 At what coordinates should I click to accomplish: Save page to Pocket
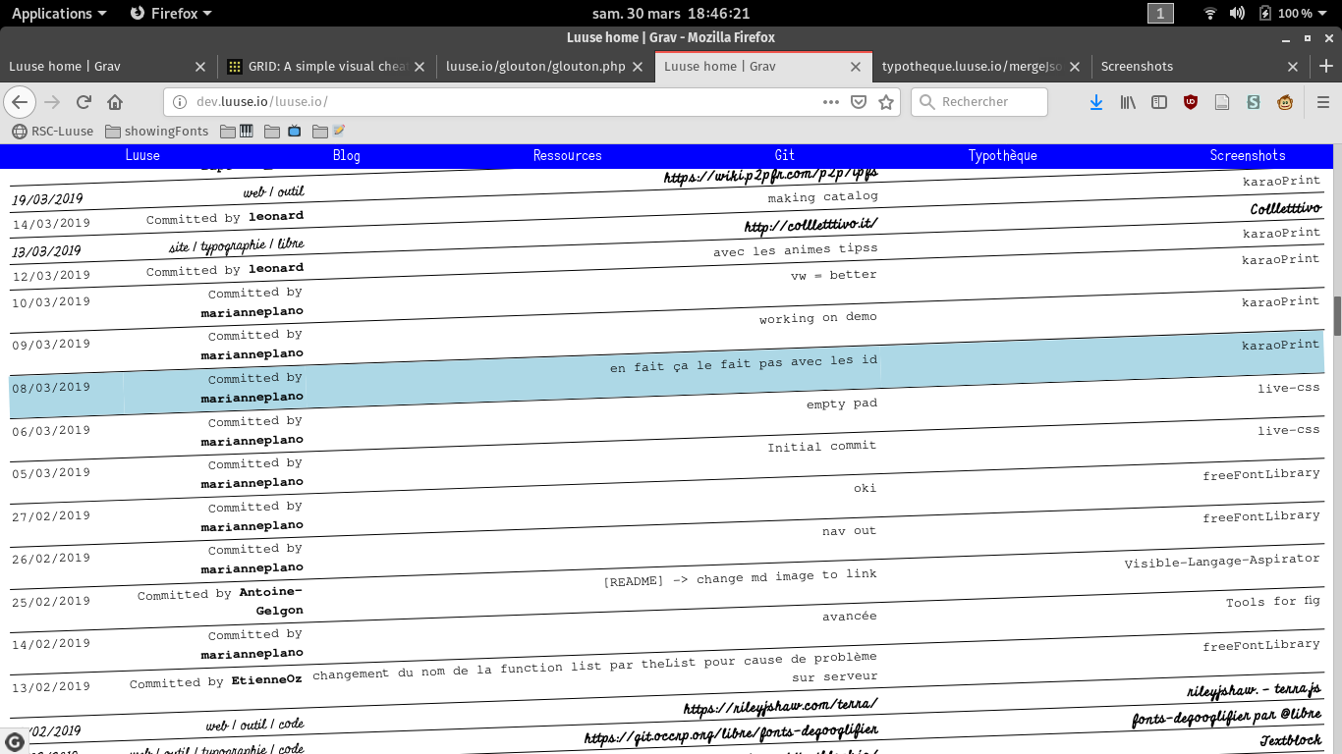tap(858, 102)
